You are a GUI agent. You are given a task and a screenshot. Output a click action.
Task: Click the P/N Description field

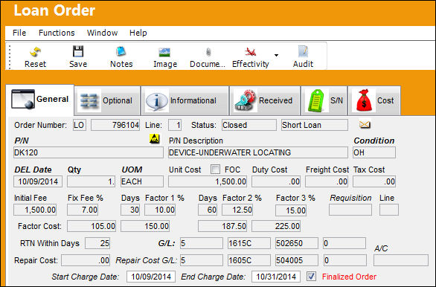258,152
